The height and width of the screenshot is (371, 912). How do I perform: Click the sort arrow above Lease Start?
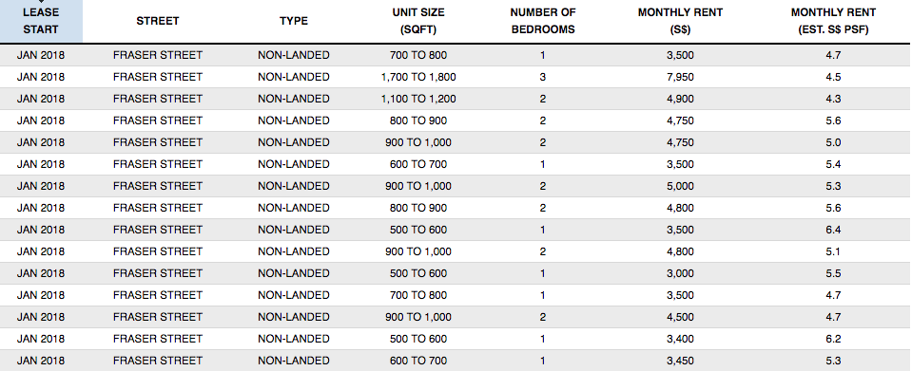tap(41, 2)
